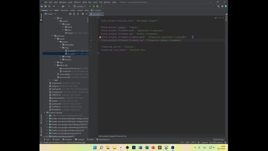The width and height of the screenshot is (268, 151).
Task: Click the Save All toolbar icon
Action: coord(46,6)
